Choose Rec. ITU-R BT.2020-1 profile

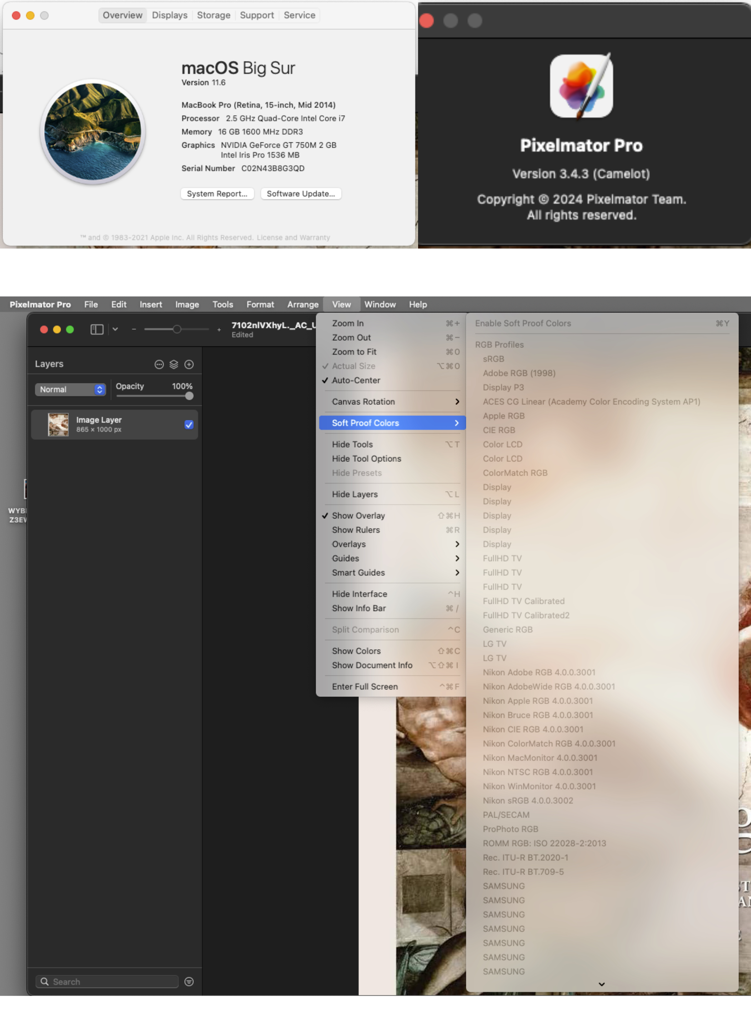(x=602, y=858)
